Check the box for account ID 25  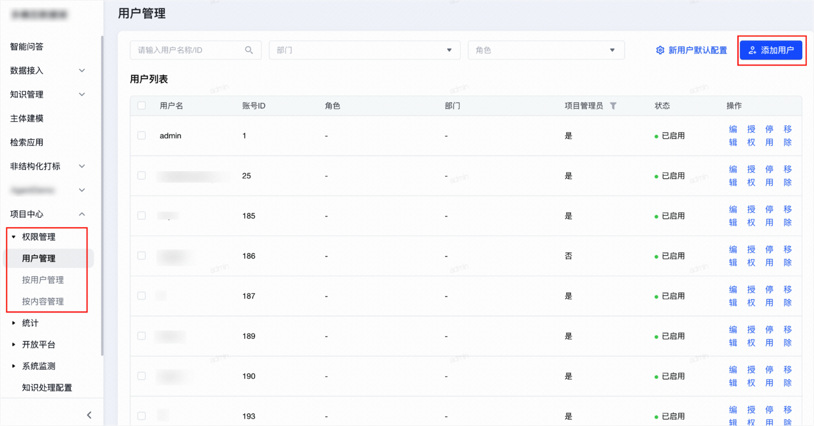pos(142,176)
